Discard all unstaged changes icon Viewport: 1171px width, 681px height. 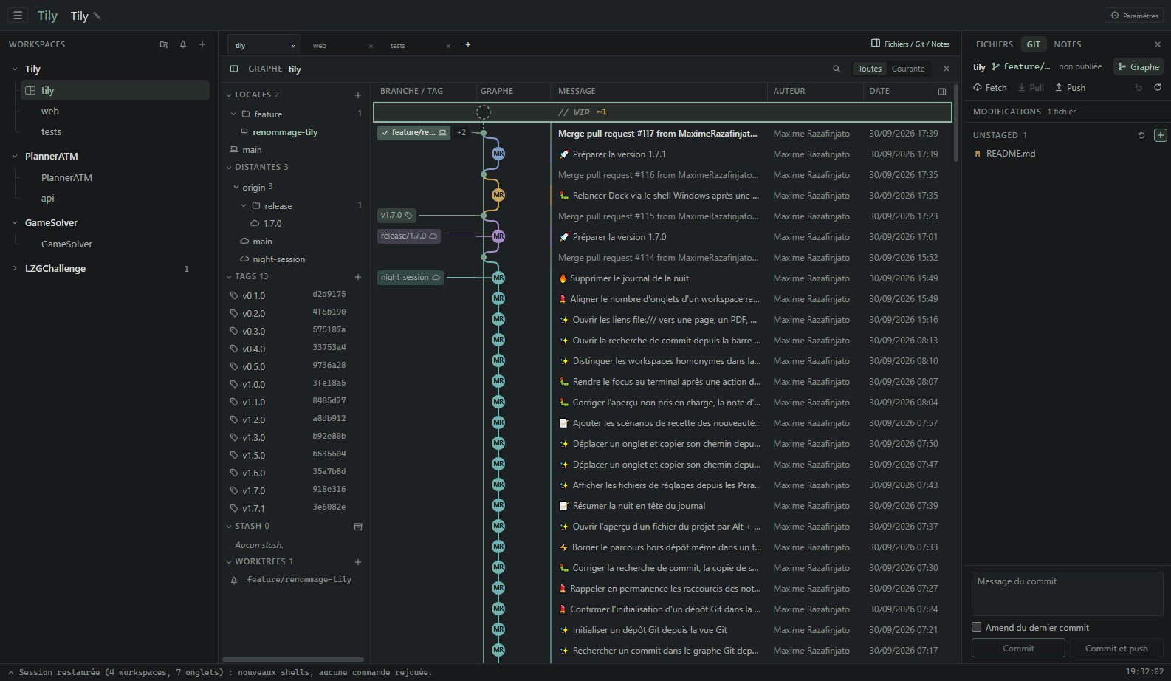[x=1141, y=135]
